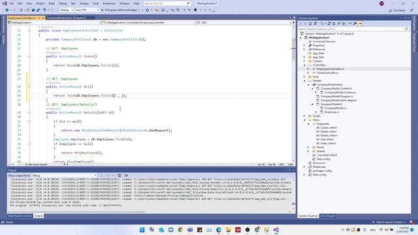Open the Any CPU platform dropdown
The height and width of the screenshot is (235, 418).
[87, 10]
